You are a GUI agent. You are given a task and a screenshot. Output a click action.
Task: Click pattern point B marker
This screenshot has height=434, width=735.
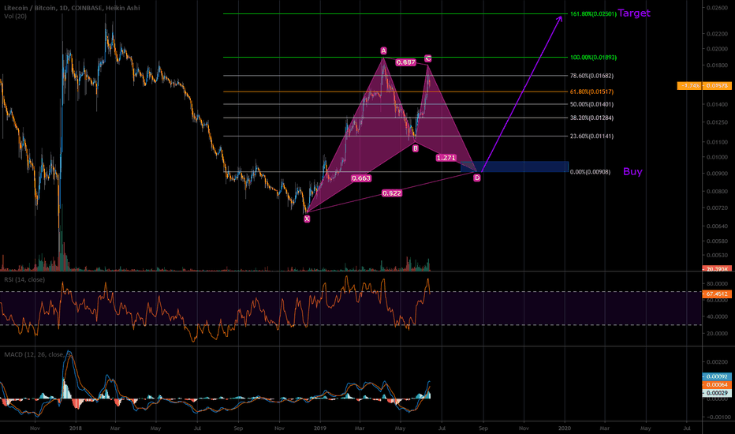click(x=416, y=148)
